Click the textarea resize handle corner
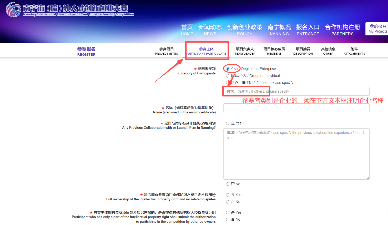The height and width of the screenshot is (225, 388). (368, 178)
